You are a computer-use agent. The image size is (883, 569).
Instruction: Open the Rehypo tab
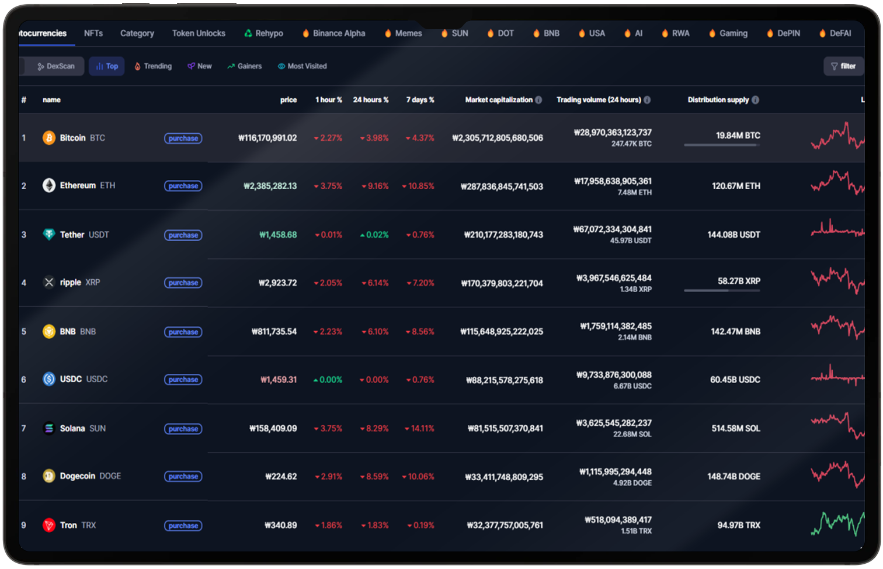pyautogui.click(x=263, y=33)
